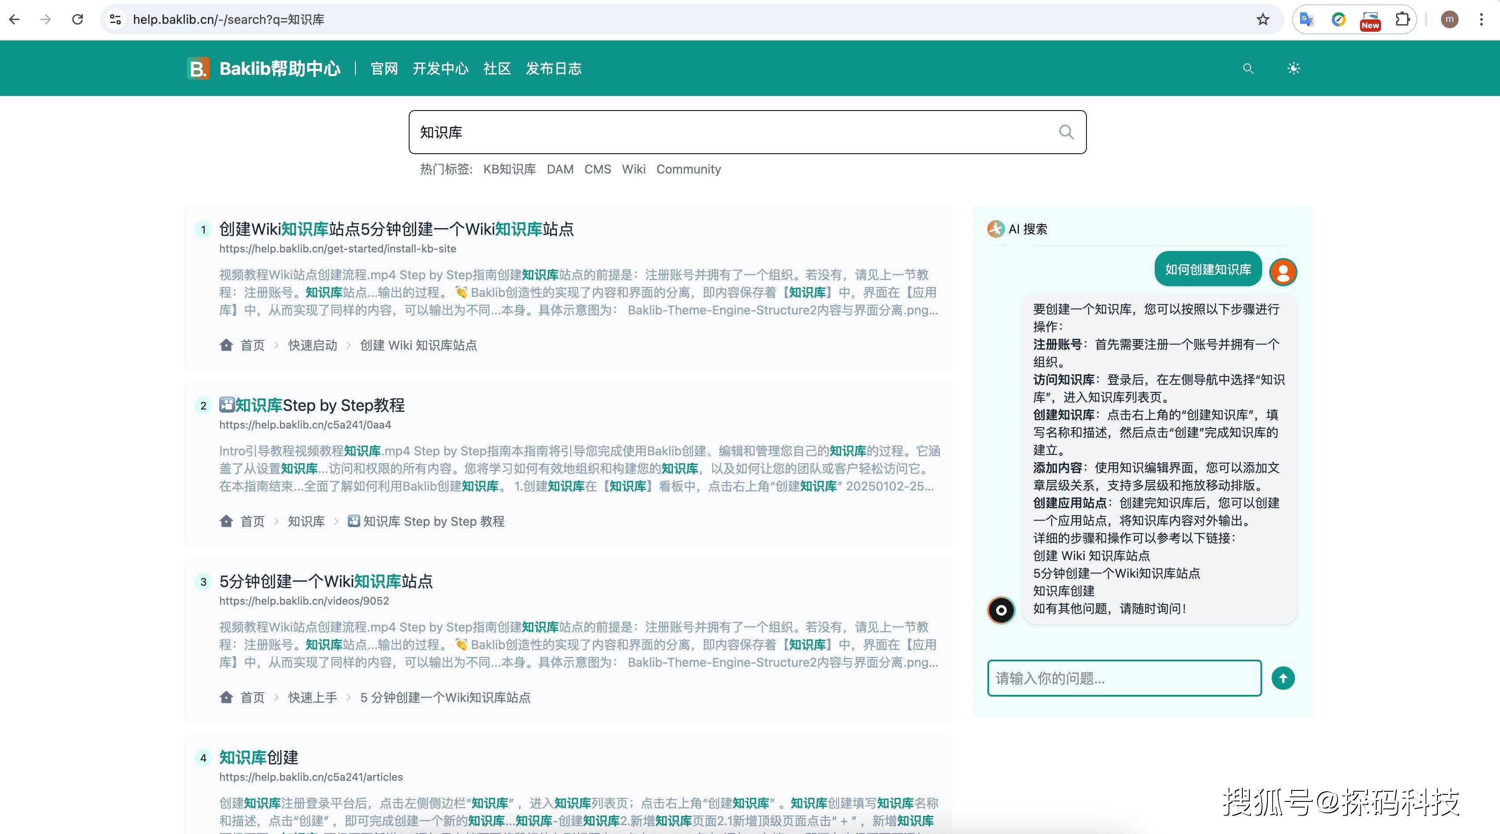
Task: Click the AI 搜索 panel heading
Action: click(1028, 229)
